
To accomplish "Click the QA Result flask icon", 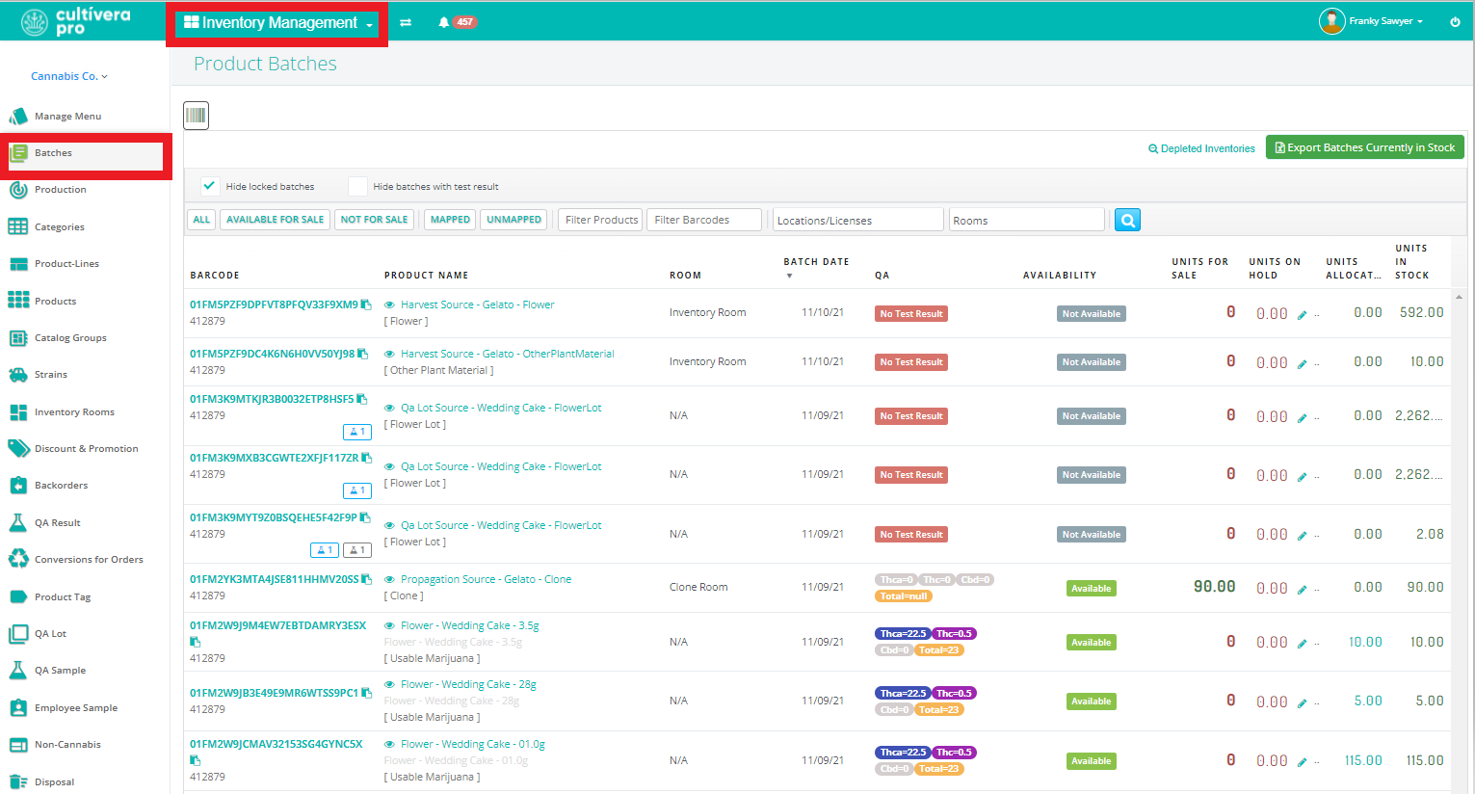I will click(x=17, y=523).
